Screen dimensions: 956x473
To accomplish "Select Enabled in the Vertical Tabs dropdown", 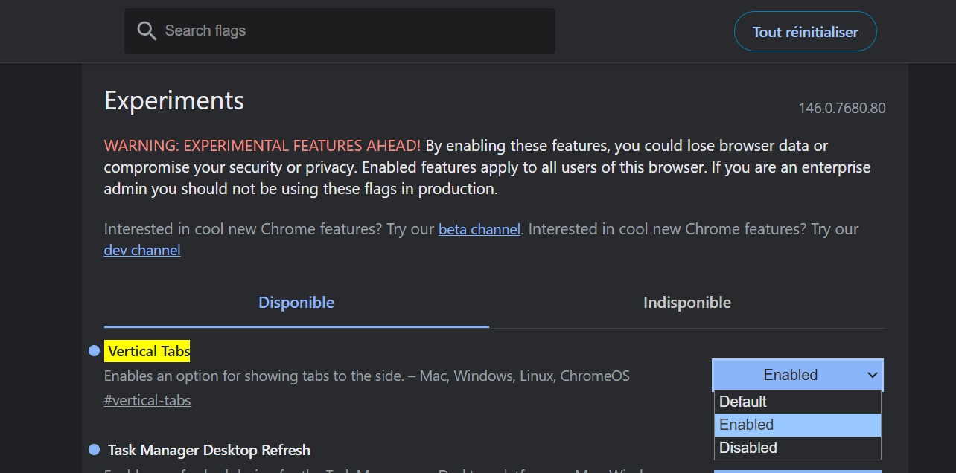I will point(797,425).
